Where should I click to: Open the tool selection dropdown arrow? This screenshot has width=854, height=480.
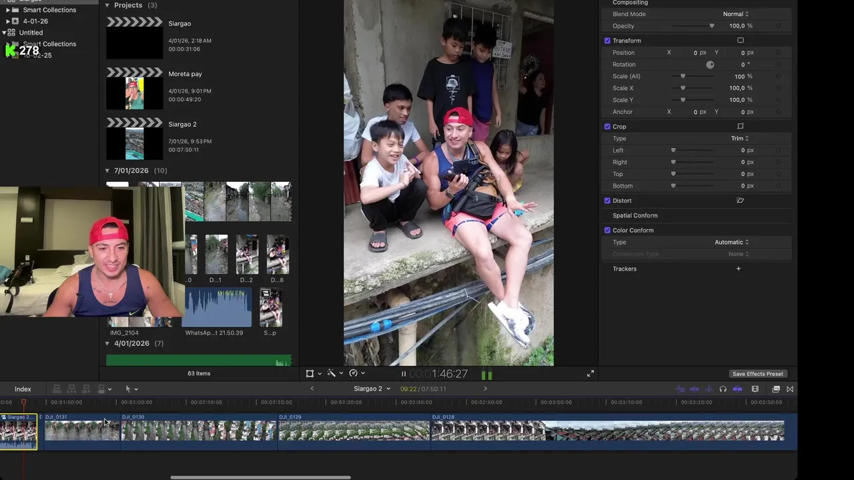point(136,389)
